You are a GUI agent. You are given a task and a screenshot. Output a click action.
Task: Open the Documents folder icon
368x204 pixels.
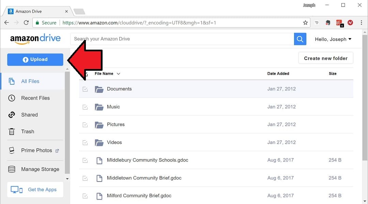tap(99, 89)
